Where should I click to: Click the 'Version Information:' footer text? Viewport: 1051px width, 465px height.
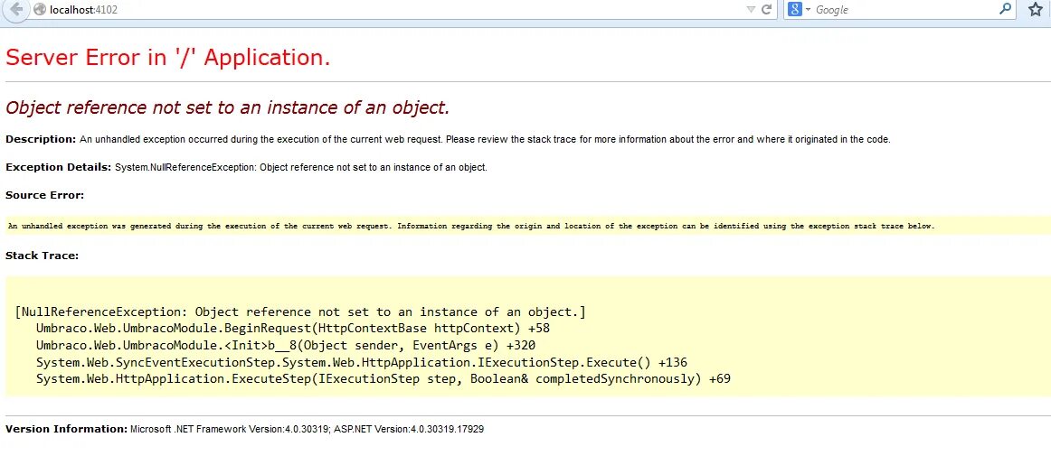(66, 429)
